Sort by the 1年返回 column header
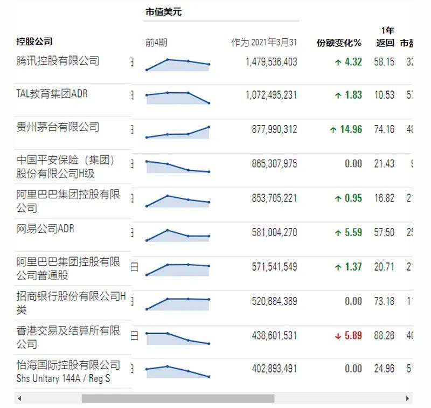The width and height of the screenshot is (431, 408). pyautogui.click(x=386, y=37)
